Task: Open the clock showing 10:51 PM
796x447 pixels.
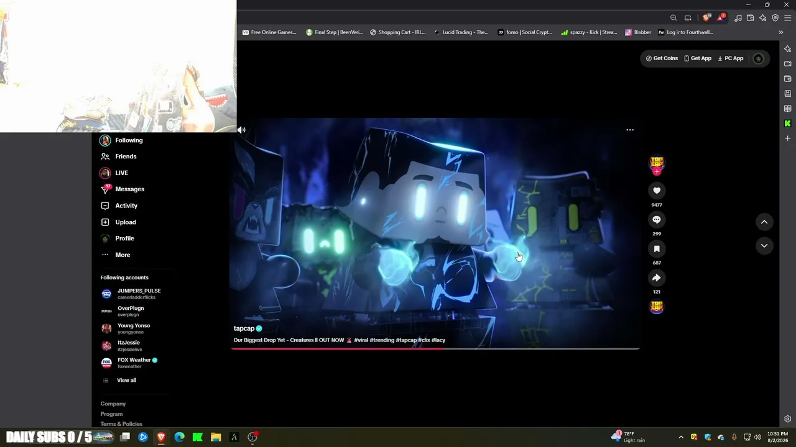Action: click(x=777, y=437)
